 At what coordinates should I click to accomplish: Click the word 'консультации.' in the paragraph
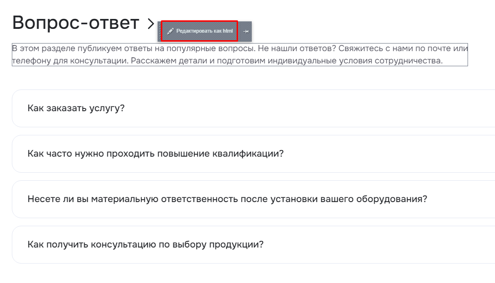99,61
